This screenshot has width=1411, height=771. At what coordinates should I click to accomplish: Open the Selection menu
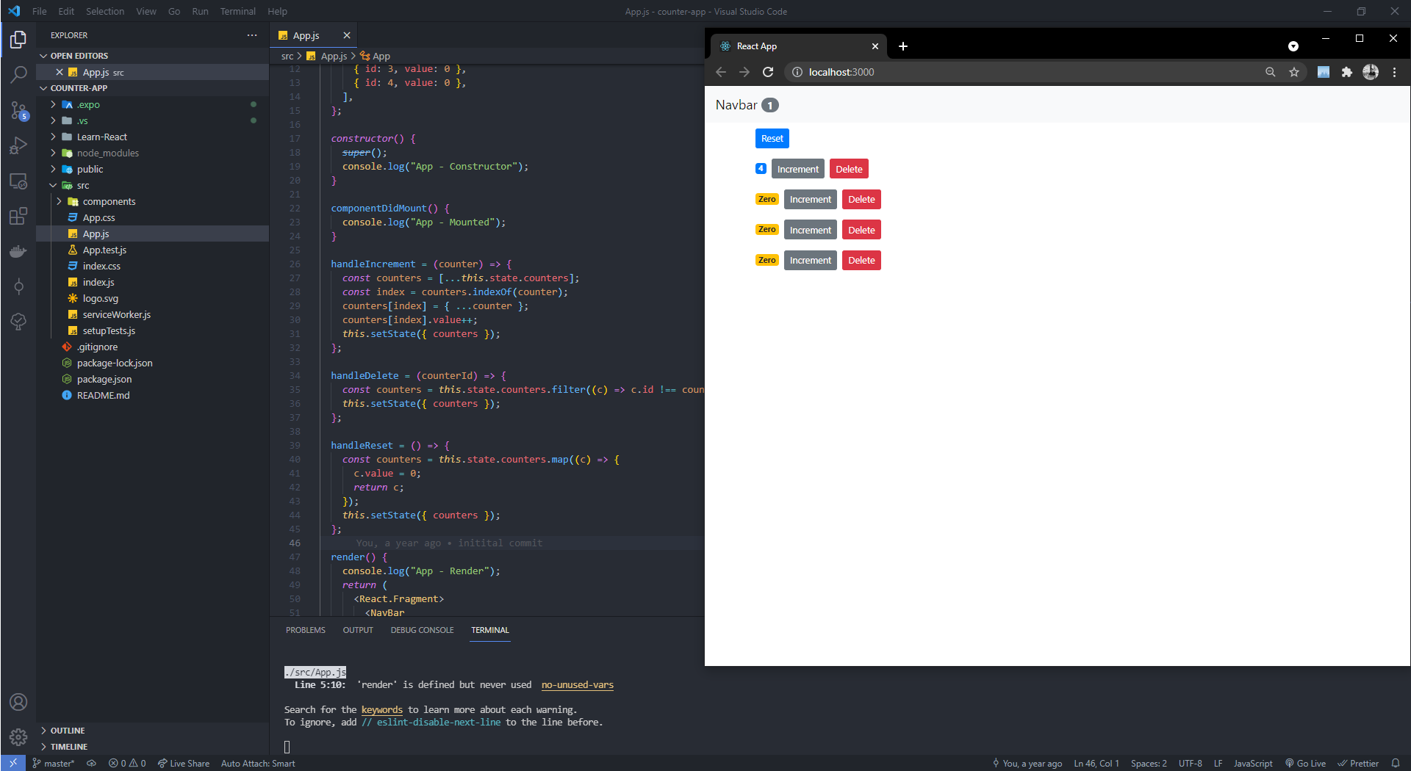tap(105, 11)
